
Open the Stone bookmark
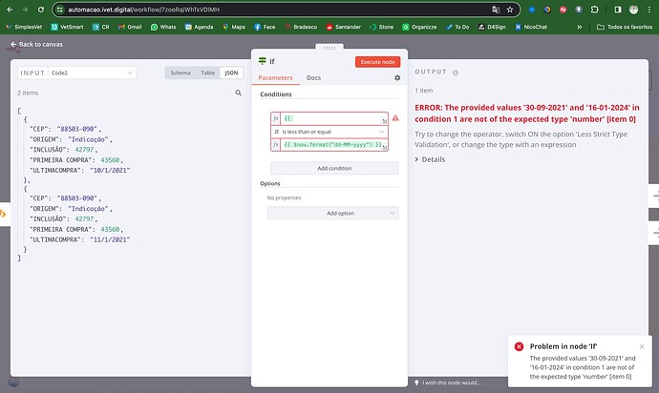pyautogui.click(x=382, y=27)
